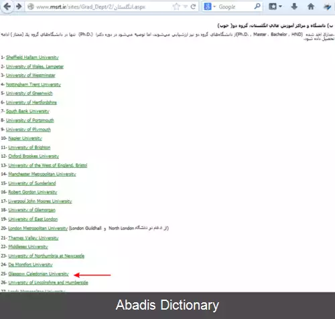Bookmark this page with the star icon
The width and height of the screenshot is (335, 319).
pyautogui.click(x=176, y=7)
